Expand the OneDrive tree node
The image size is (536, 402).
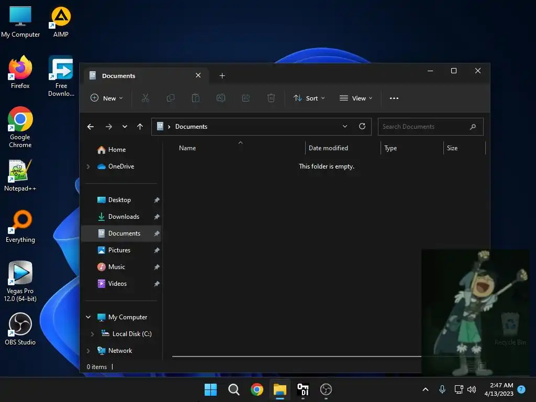(88, 166)
